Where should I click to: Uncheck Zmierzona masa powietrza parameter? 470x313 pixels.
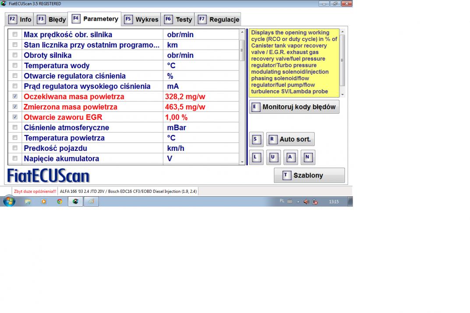pyautogui.click(x=15, y=107)
